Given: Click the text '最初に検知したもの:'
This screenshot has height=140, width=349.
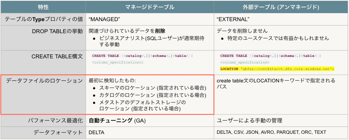Looking at the screenshot, I should [112, 81].
